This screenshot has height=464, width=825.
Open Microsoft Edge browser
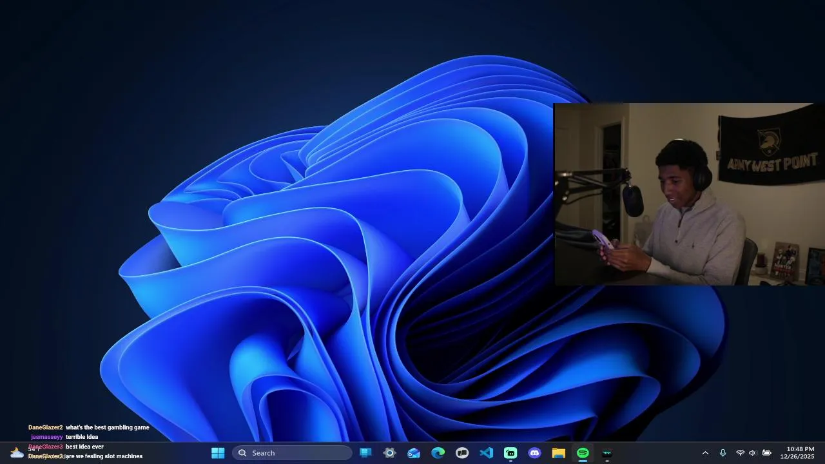(x=438, y=453)
